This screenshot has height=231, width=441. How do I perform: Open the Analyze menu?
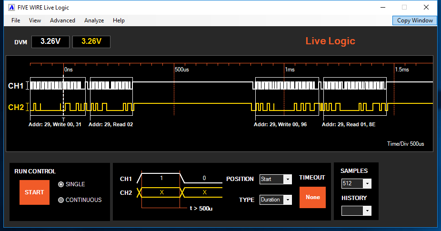94,20
